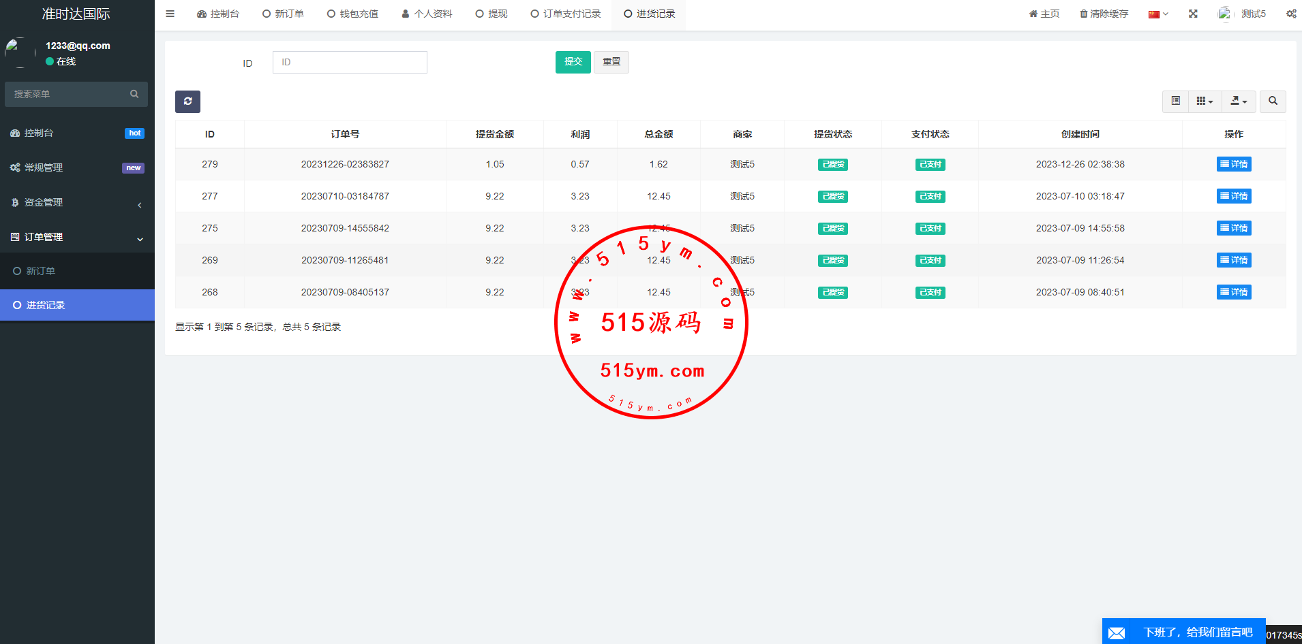Open settings gears icon at top right

[x=1290, y=14]
